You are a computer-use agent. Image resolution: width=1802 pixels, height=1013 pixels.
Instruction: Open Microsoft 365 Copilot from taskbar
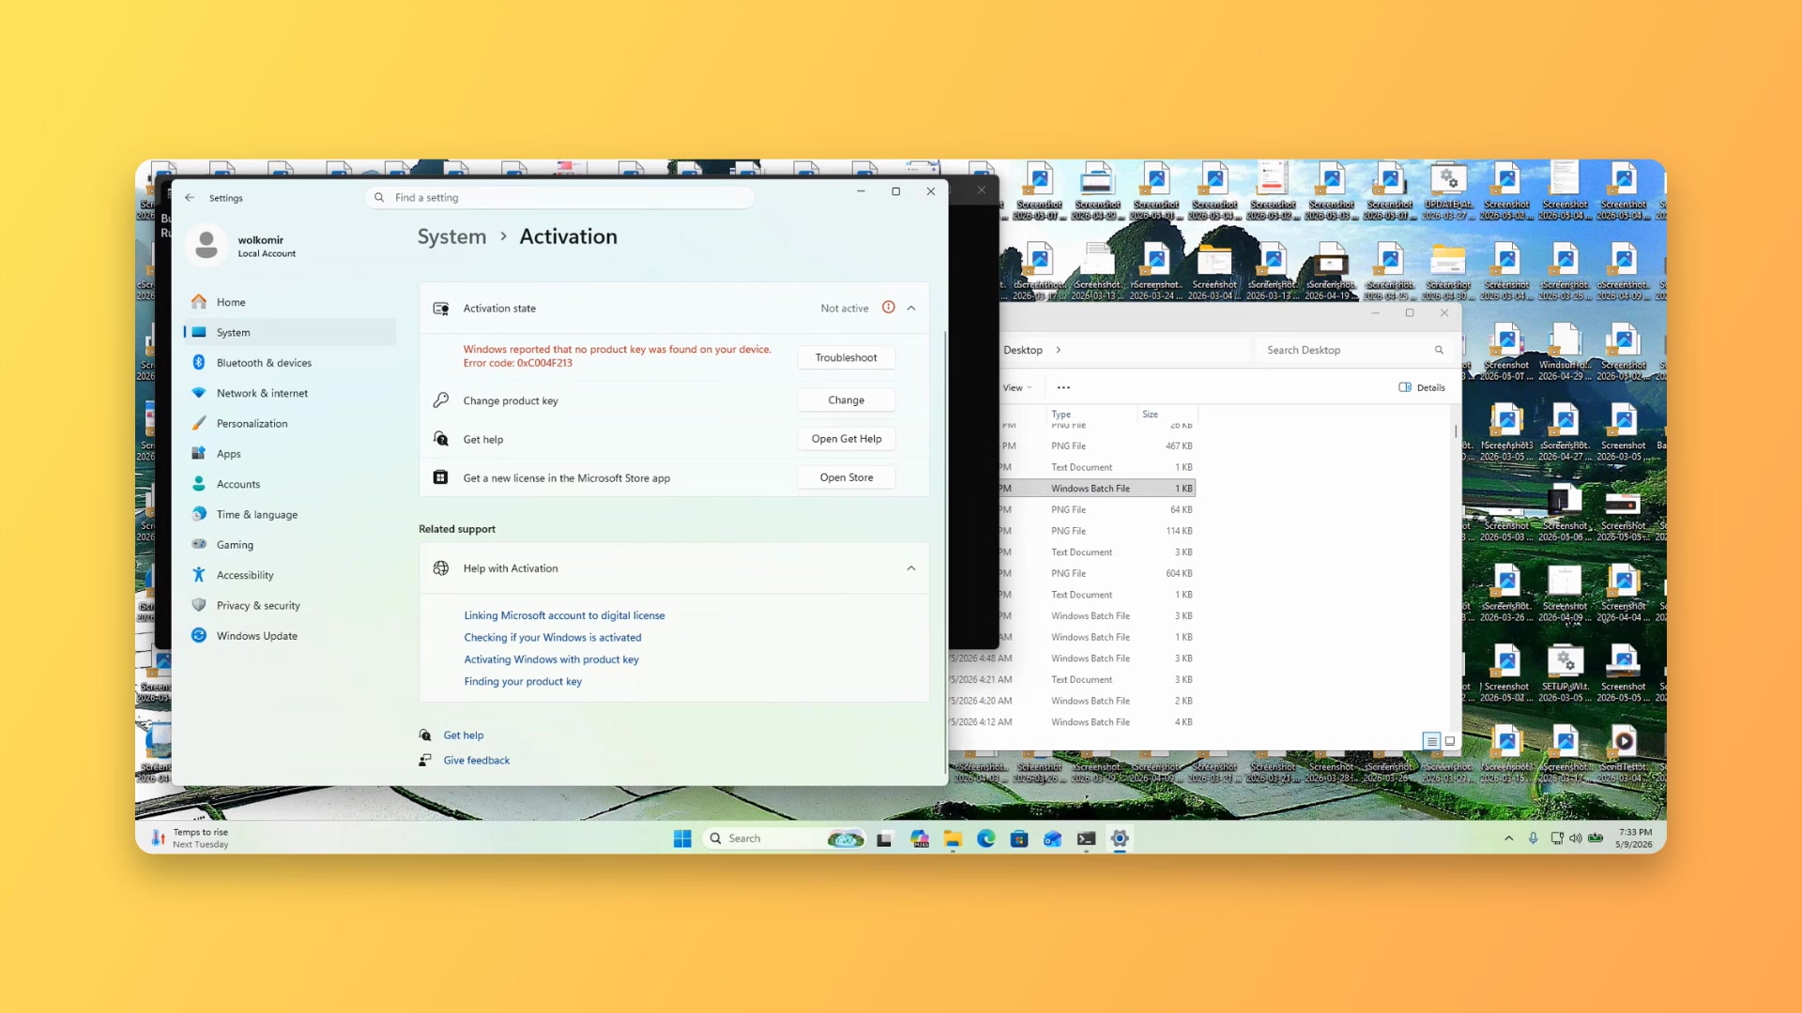[919, 839]
